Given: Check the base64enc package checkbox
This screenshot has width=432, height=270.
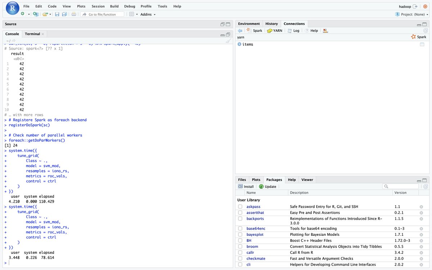Looking at the screenshot, I should pyautogui.click(x=240, y=229).
